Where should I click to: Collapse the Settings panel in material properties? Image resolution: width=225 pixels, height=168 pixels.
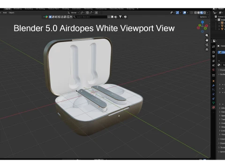(221, 152)
